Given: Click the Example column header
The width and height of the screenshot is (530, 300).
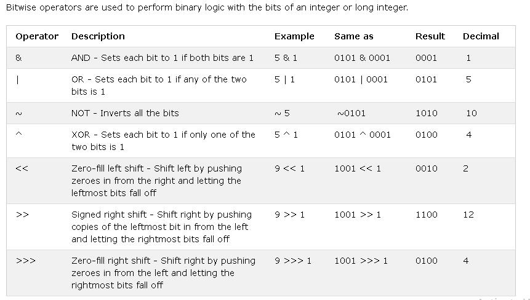Looking at the screenshot, I should click(x=294, y=36).
